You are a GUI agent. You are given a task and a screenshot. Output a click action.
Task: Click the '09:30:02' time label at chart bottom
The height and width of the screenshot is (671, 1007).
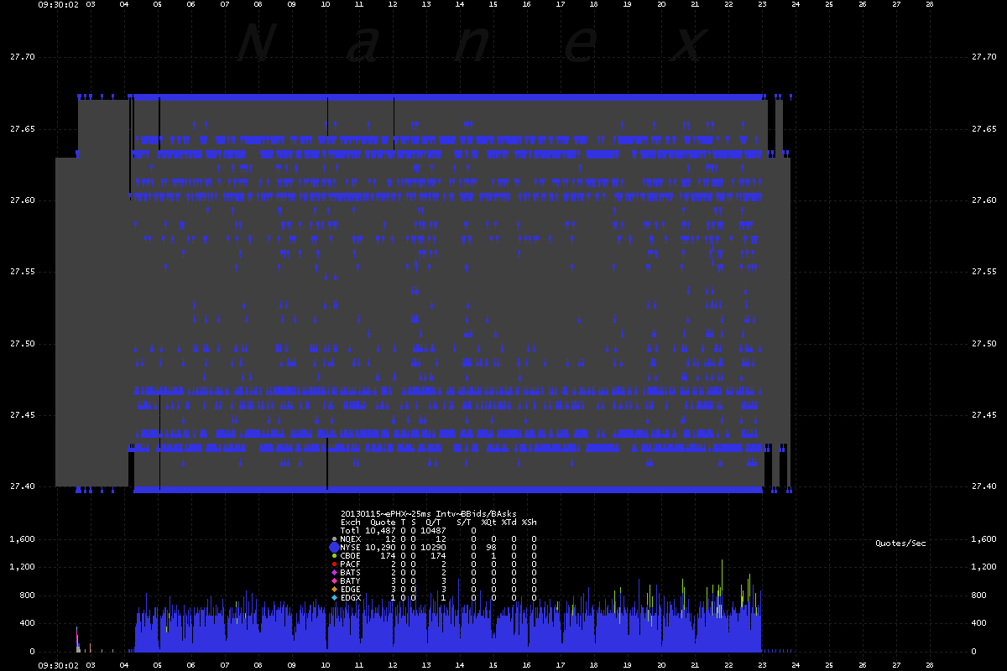pos(59,665)
